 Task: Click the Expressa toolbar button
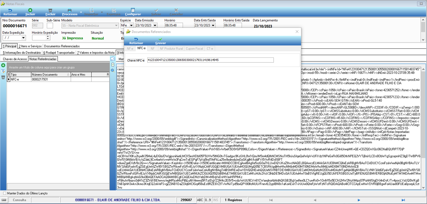(x=113, y=12)
